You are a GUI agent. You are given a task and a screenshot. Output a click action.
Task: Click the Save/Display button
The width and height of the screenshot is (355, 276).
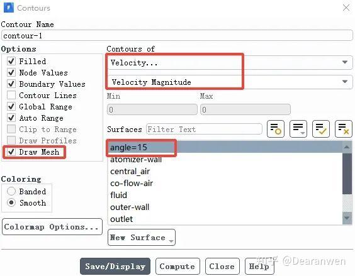[x=115, y=267]
